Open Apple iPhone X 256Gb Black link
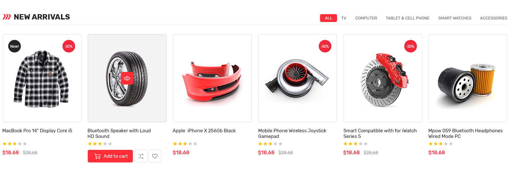510x175 pixels. (x=204, y=131)
